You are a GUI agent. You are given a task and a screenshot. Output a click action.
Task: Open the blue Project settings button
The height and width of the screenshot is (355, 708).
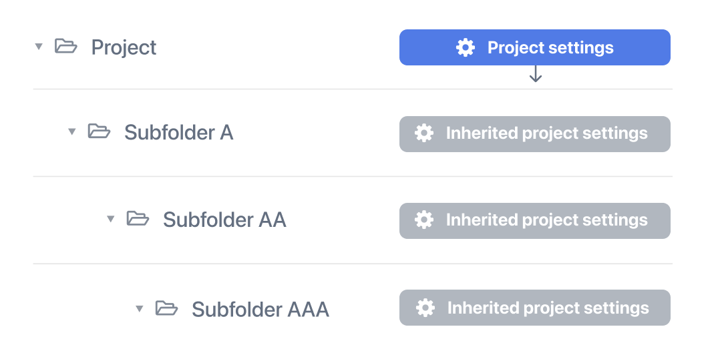pos(534,47)
